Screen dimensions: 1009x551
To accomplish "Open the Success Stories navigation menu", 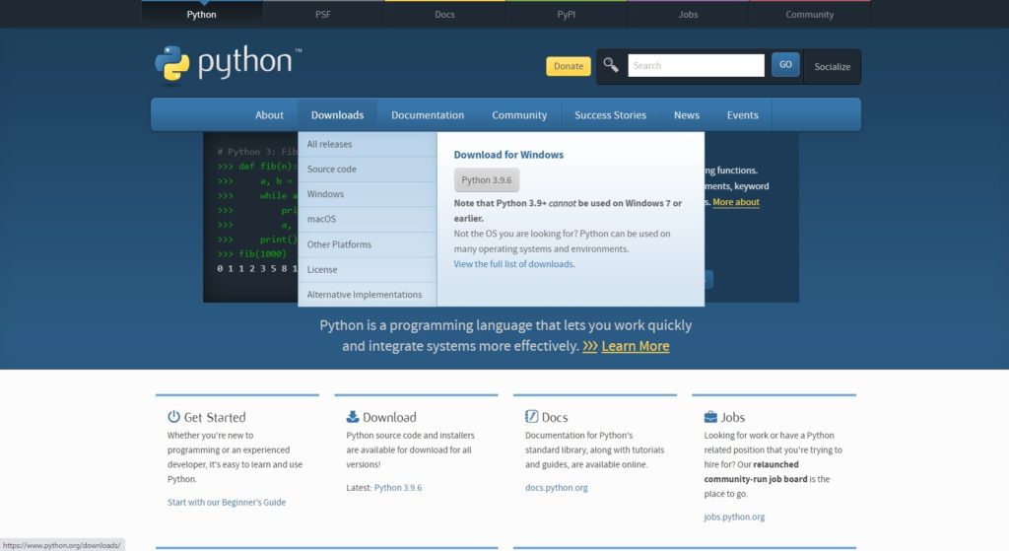I will (x=610, y=114).
